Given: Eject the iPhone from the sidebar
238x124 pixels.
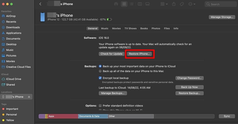Looking at the screenshot, I should (29, 97).
